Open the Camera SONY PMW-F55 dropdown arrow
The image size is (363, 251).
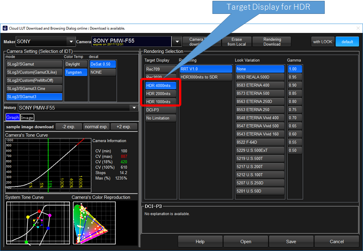[177, 42]
